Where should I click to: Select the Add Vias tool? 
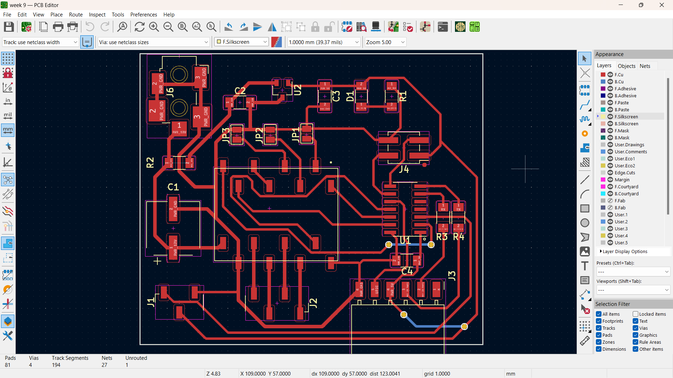(584, 134)
